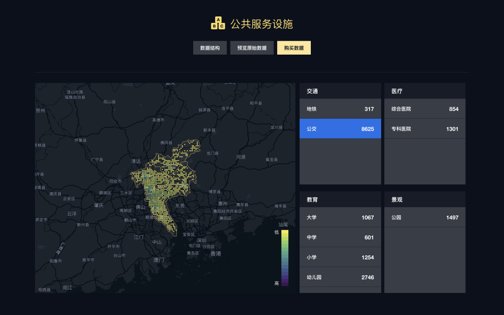
Task: Select the highlighted 公交 row
Action: [340, 129]
